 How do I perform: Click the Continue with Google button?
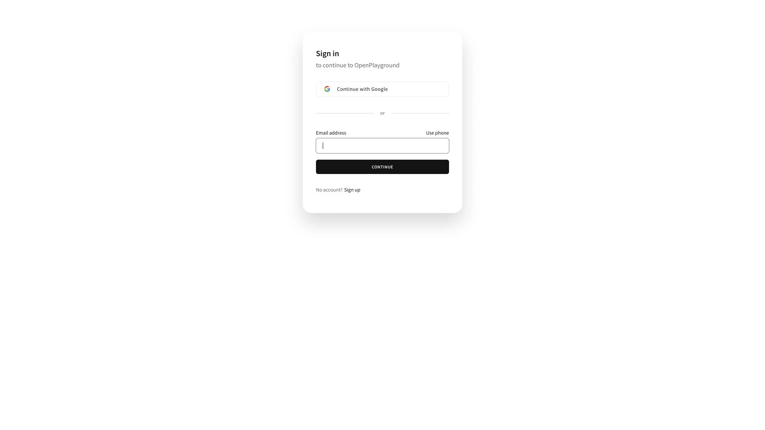point(382,89)
